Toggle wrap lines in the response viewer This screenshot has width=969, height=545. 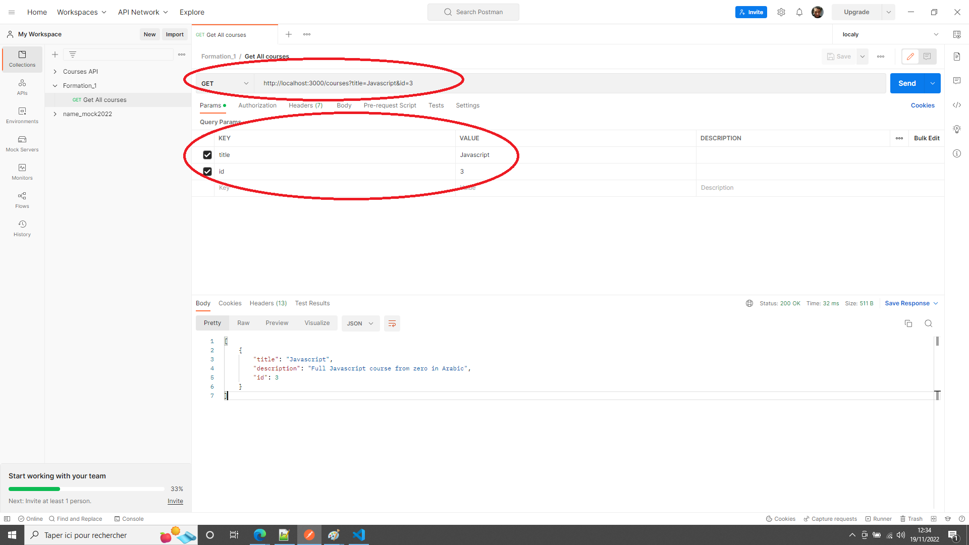click(x=392, y=323)
